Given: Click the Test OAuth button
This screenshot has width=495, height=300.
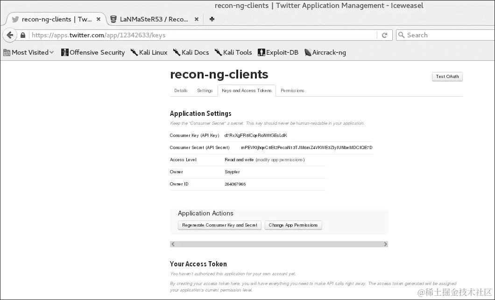Looking at the screenshot, I should coord(447,77).
